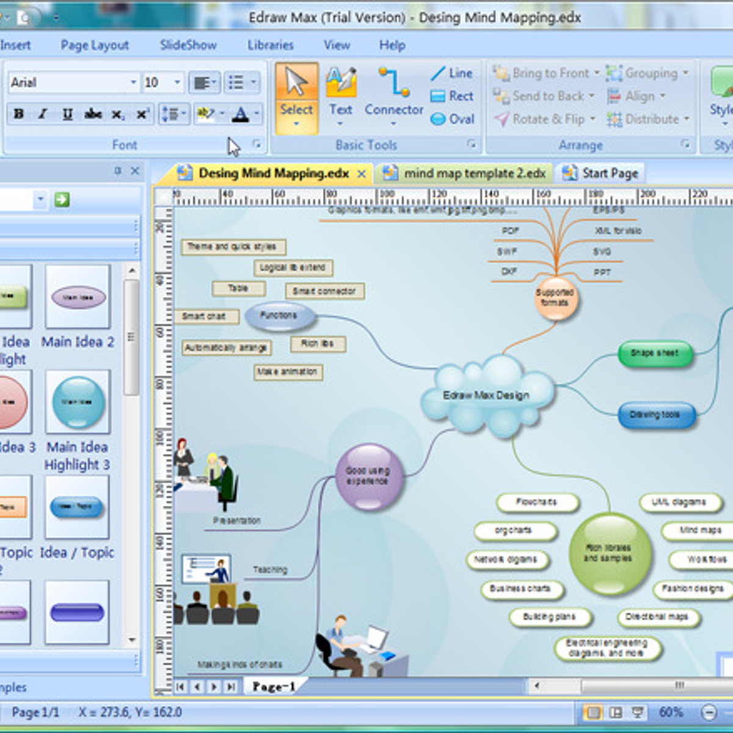Go to next page navigation button

pos(214,687)
